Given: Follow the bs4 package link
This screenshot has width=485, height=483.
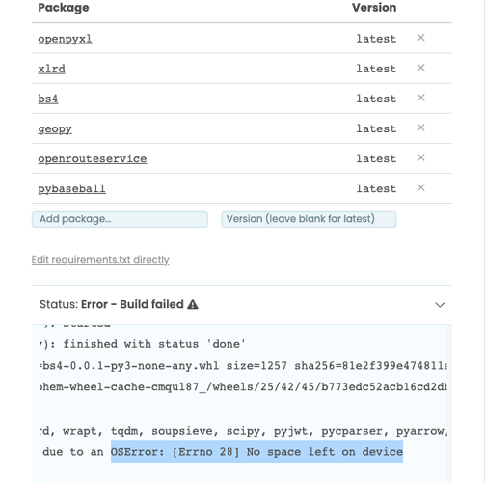Looking at the screenshot, I should point(48,99).
